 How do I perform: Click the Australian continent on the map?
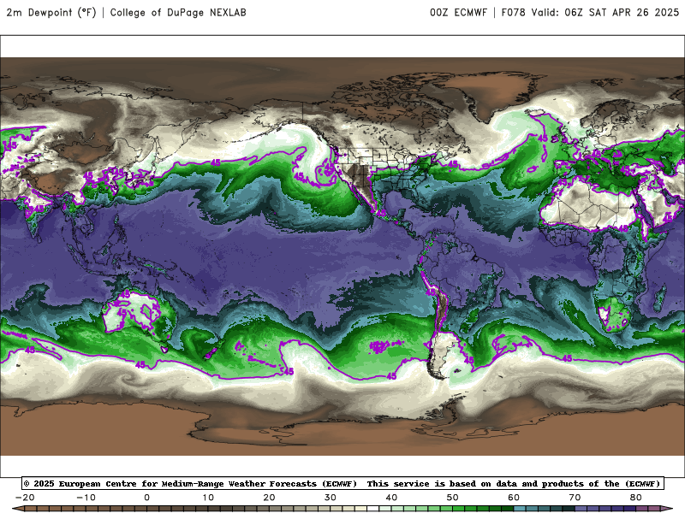click(139, 313)
